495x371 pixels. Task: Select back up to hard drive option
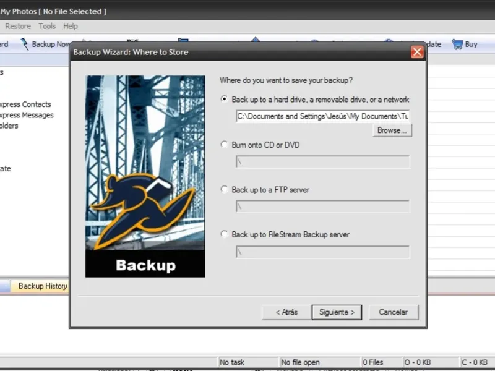[x=224, y=100]
